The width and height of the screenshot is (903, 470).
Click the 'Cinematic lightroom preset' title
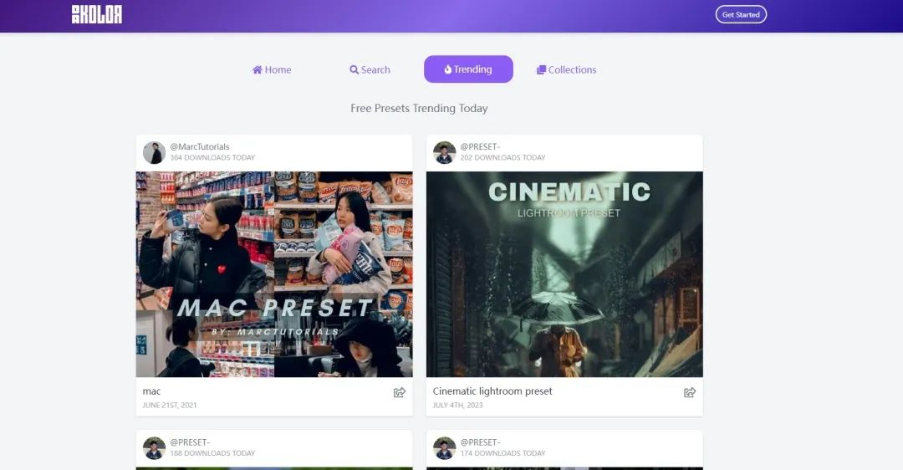[492, 391]
